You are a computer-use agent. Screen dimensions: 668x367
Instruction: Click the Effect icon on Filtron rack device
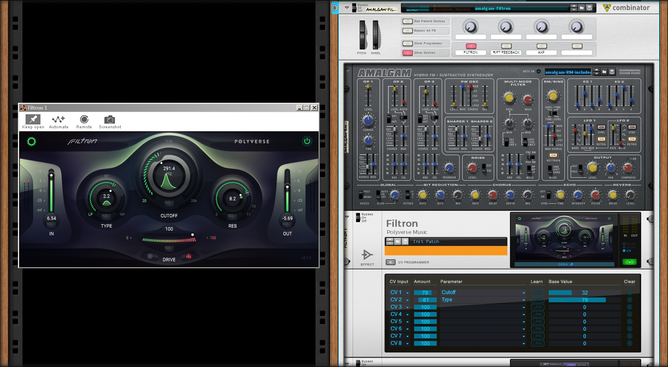pyautogui.click(x=367, y=255)
